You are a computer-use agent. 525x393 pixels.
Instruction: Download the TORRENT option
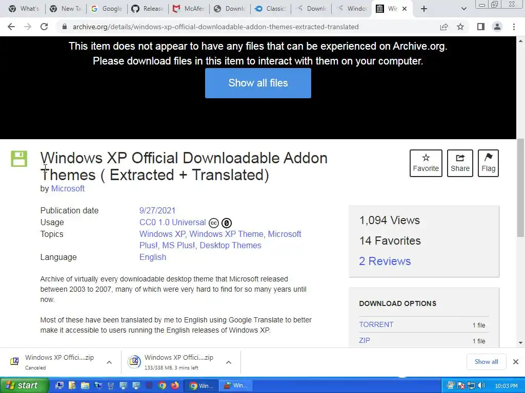(376, 324)
